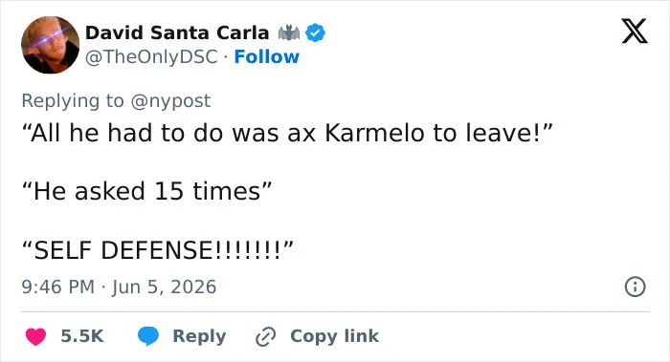Open the tweet info circle icon

click(x=635, y=287)
